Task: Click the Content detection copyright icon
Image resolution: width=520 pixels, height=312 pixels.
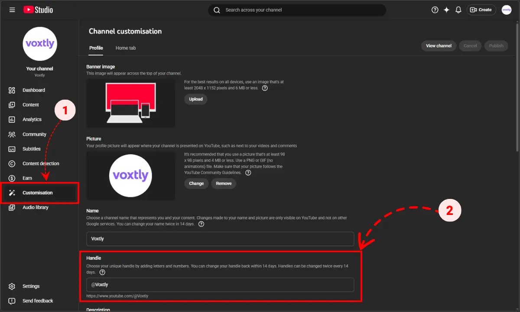Action: pos(12,164)
